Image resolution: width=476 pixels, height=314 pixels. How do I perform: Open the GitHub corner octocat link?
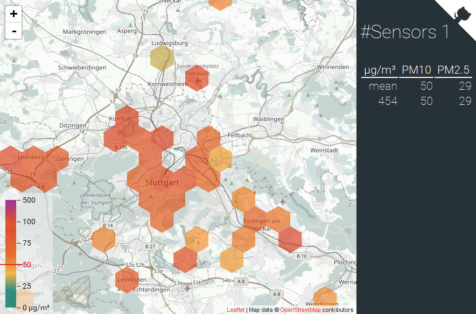pyautogui.click(x=463, y=13)
